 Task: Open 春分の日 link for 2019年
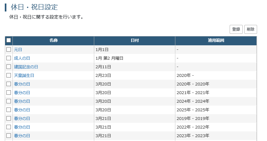(x=22, y=118)
